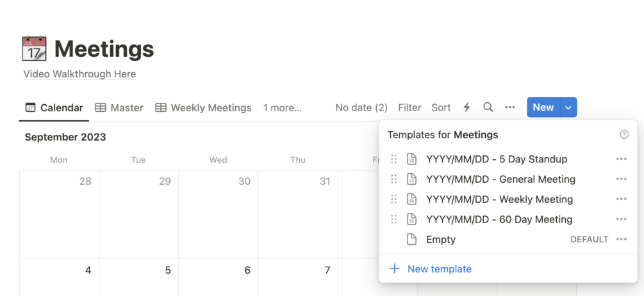The width and height of the screenshot is (644, 296).
Task: Expand the '1 more...' views list
Action: pos(282,107)
